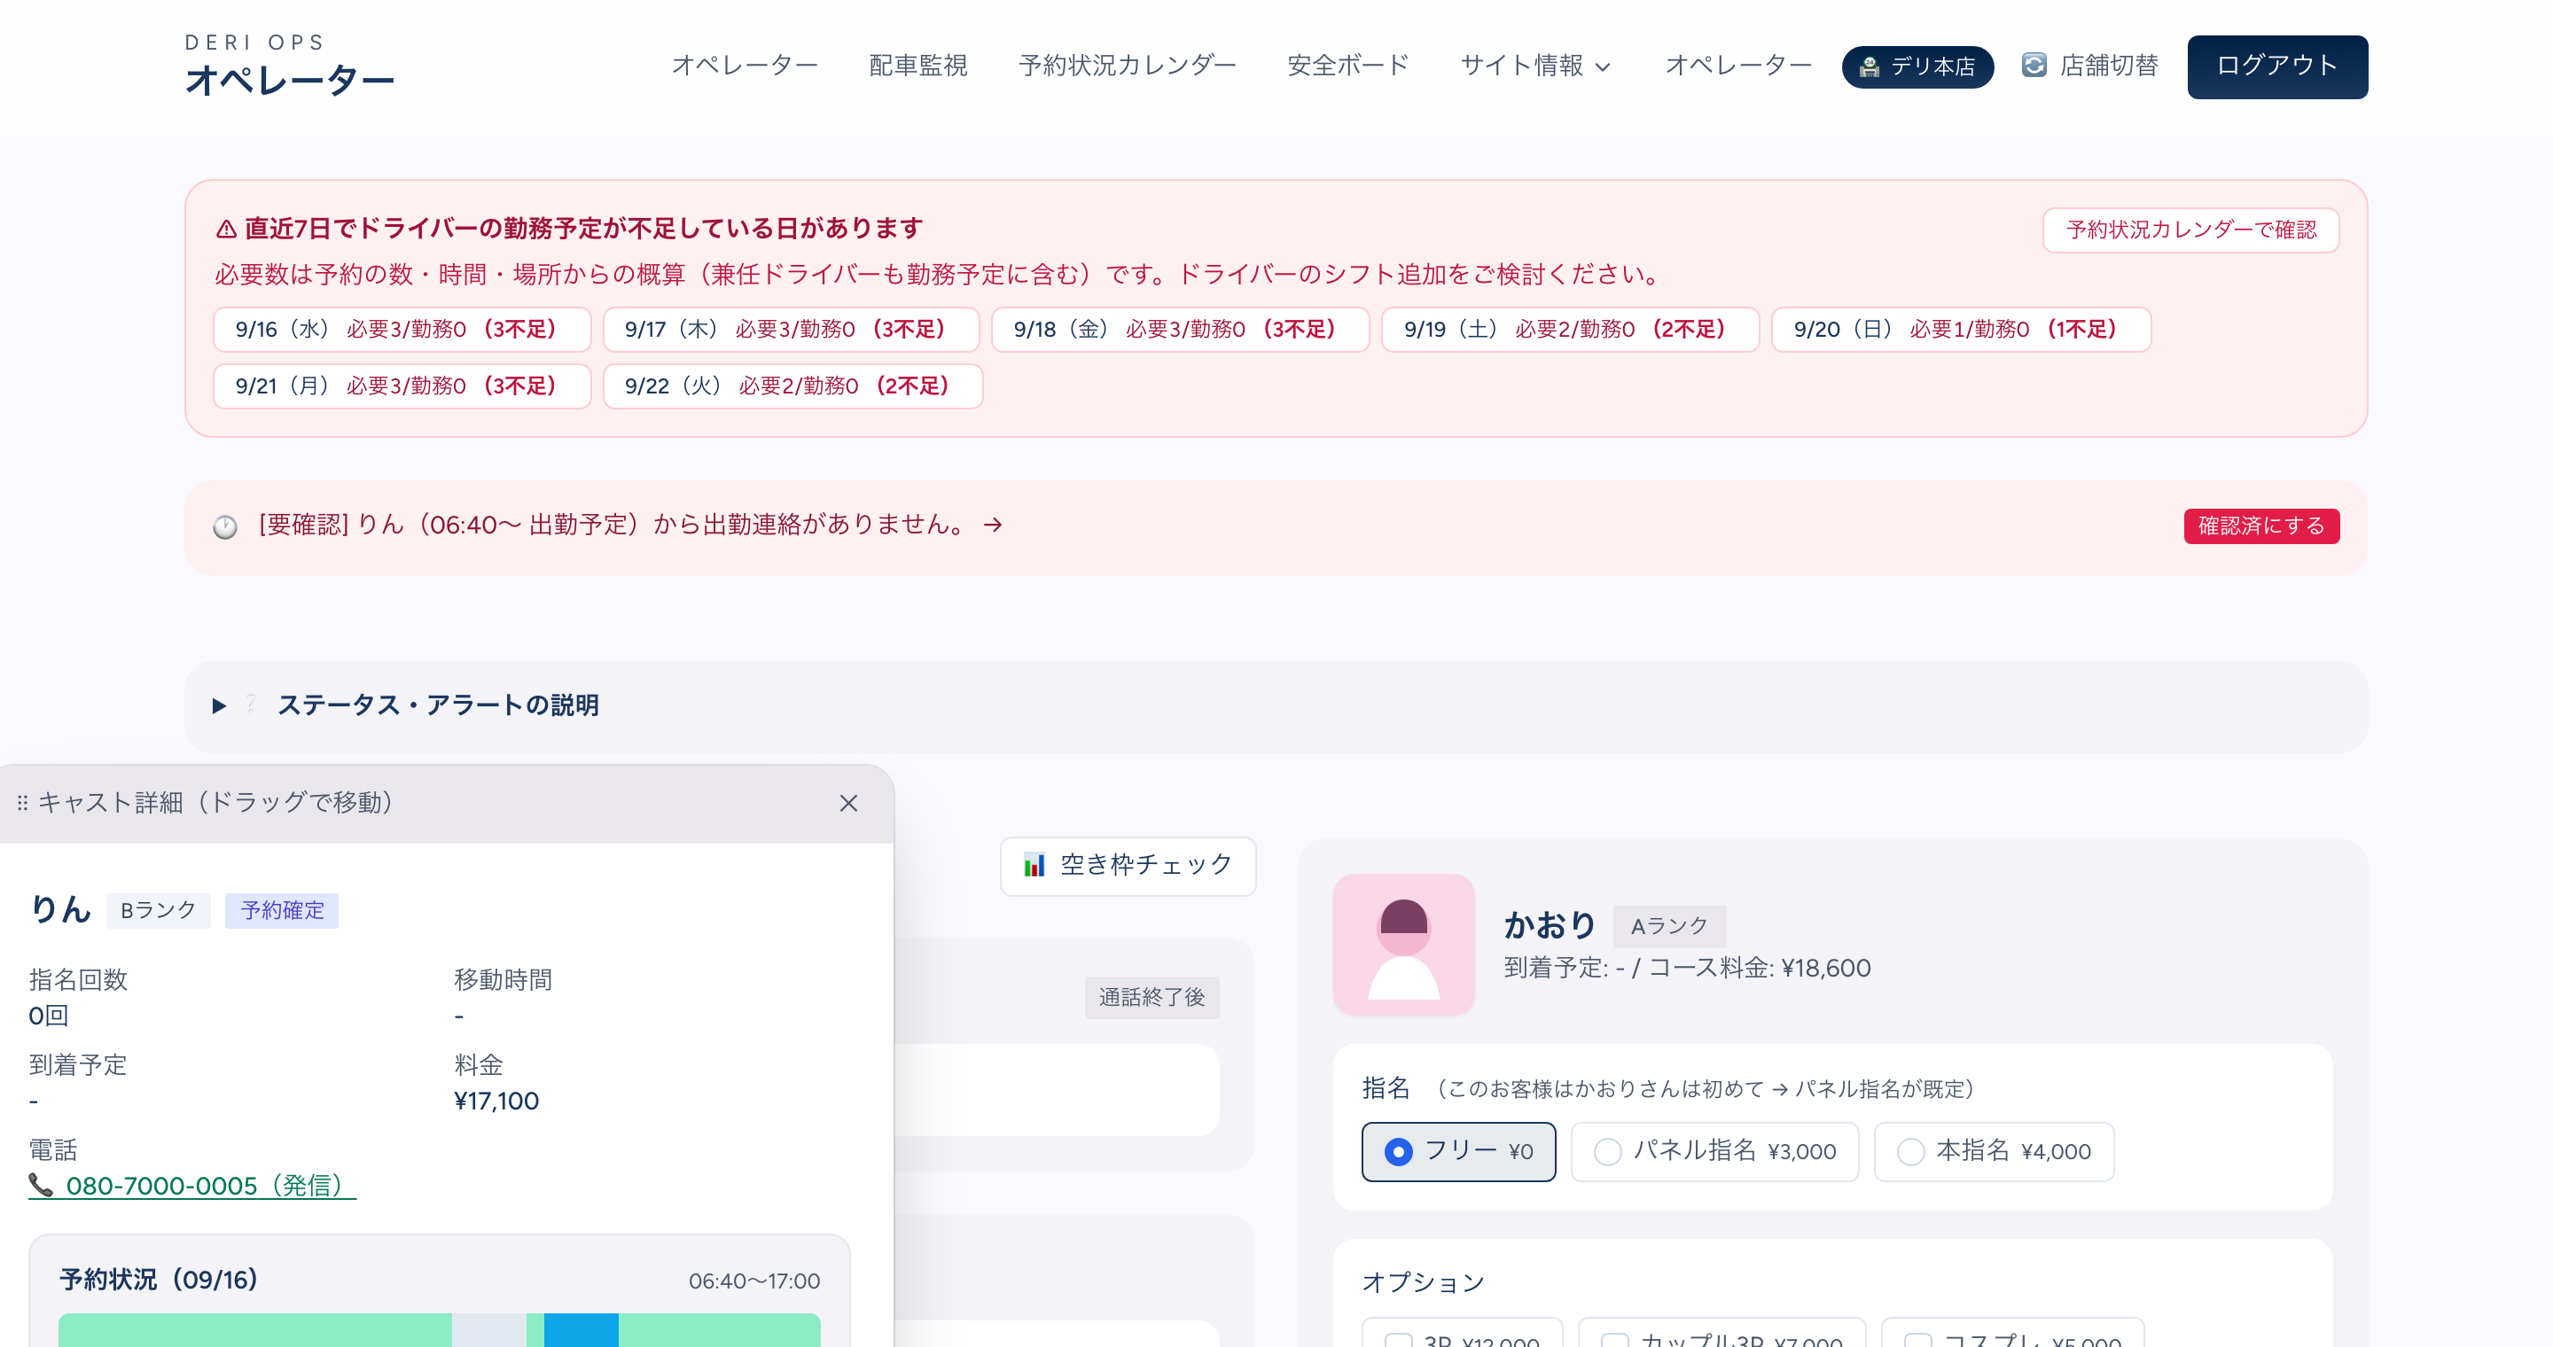Click the blue booked segment in timeline

(x=581, y=1330)
